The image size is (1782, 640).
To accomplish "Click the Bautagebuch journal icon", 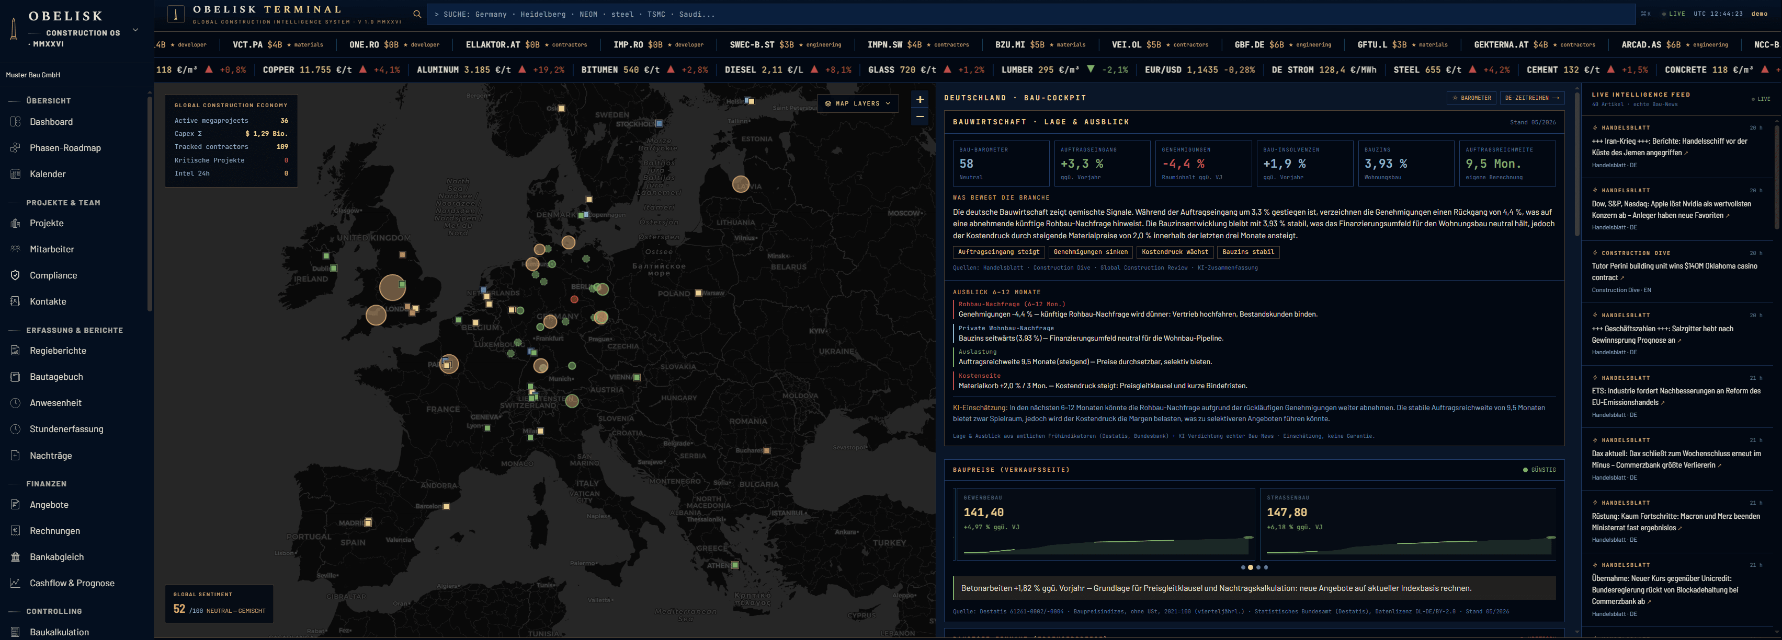I will (x=15, y=377).
